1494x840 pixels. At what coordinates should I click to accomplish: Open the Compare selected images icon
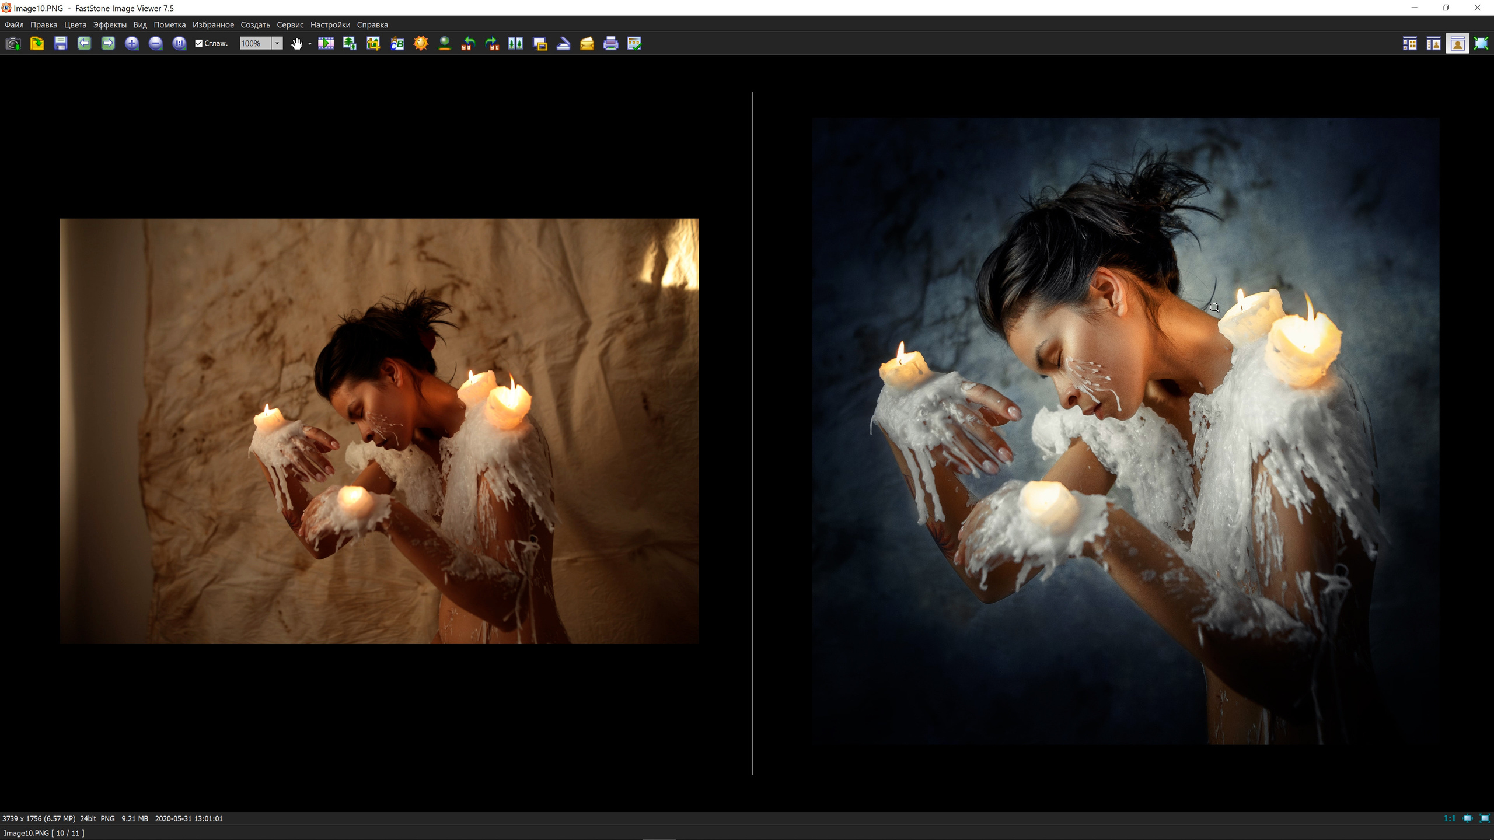pos(515,44)
